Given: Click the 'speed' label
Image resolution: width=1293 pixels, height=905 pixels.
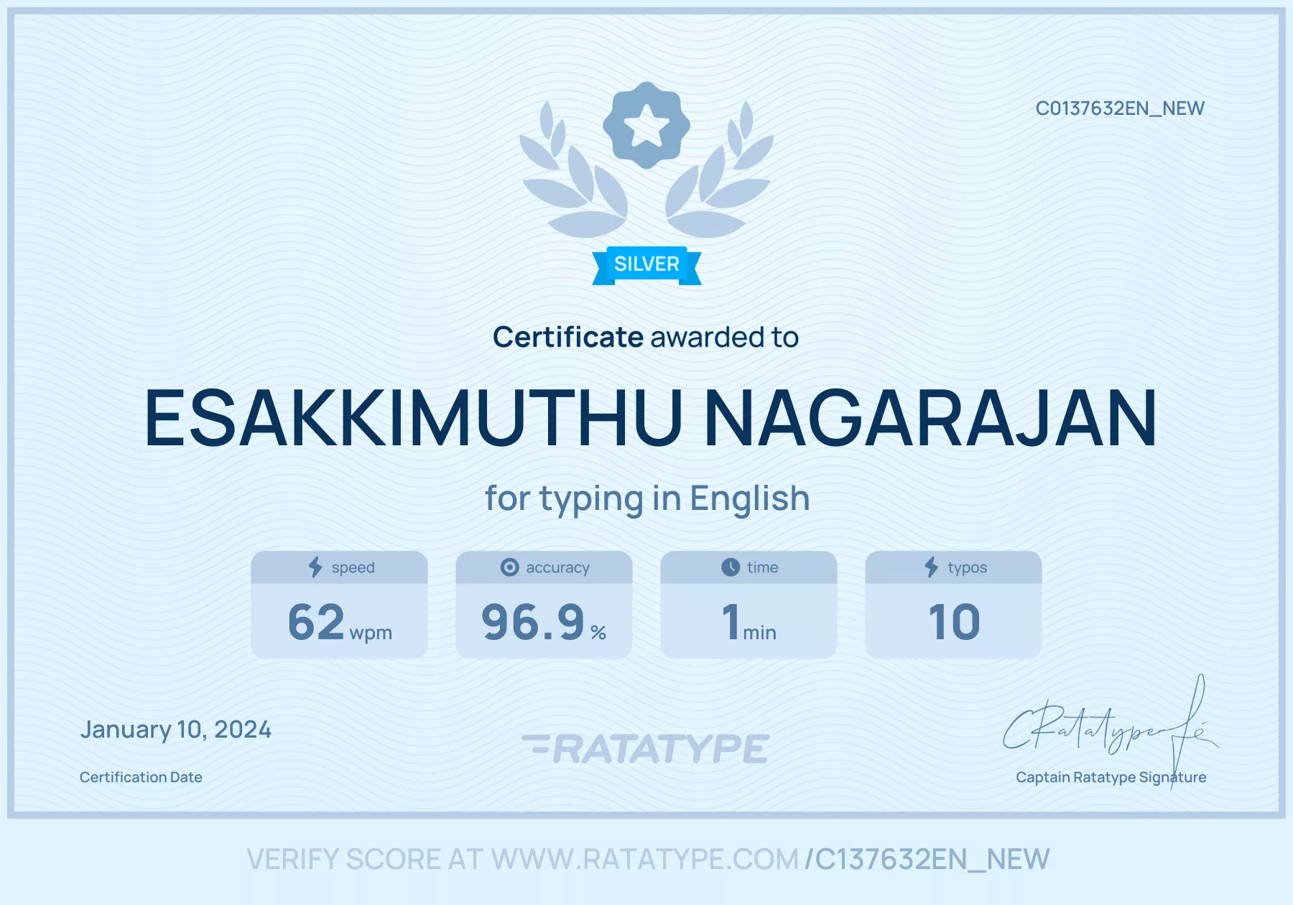Looking at the screenshot, I should (x=353, y=567).
